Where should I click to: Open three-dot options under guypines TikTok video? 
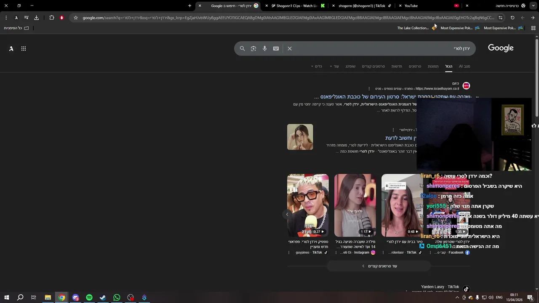point(289,252)
